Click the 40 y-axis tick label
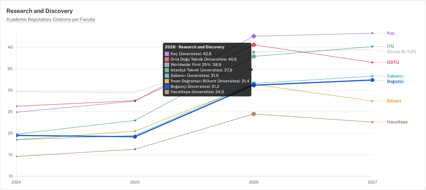 [x=10, y=47]
